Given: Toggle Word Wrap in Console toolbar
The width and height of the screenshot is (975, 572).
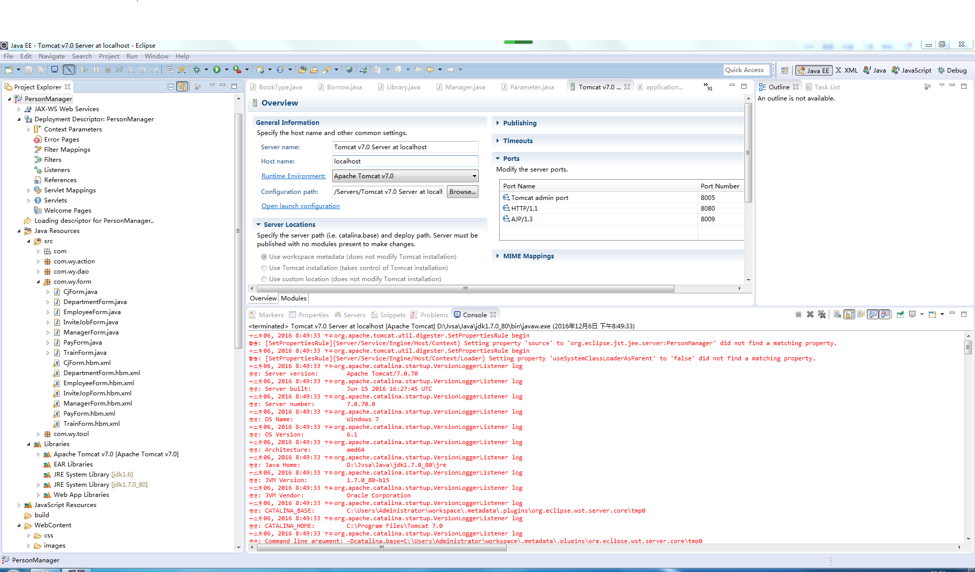Looking at the screenshot, I should click(x=861, y=315).
